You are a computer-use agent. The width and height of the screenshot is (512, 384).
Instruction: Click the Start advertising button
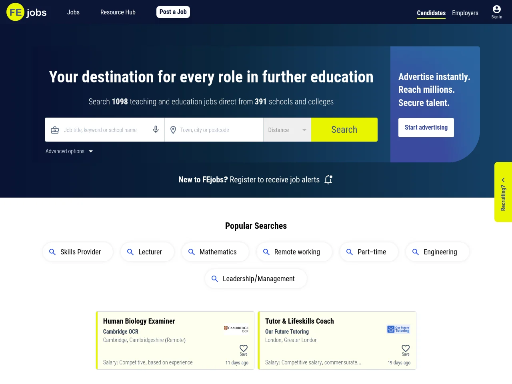[426, 128]
